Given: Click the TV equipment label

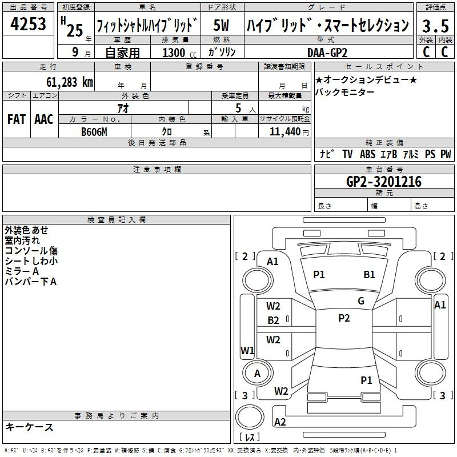Looking at the screenshot, I should click(347, 154).
